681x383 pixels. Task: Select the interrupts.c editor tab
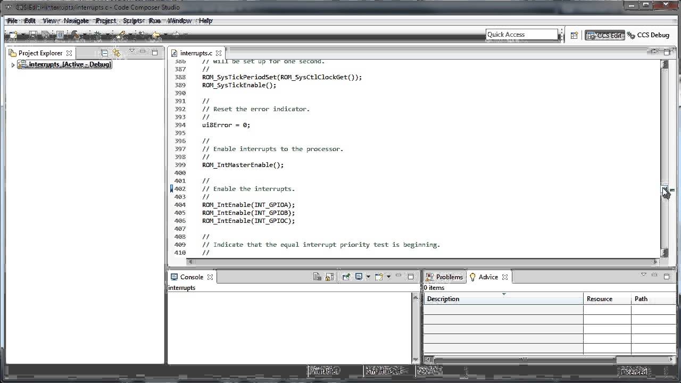(x=196, y=53)
